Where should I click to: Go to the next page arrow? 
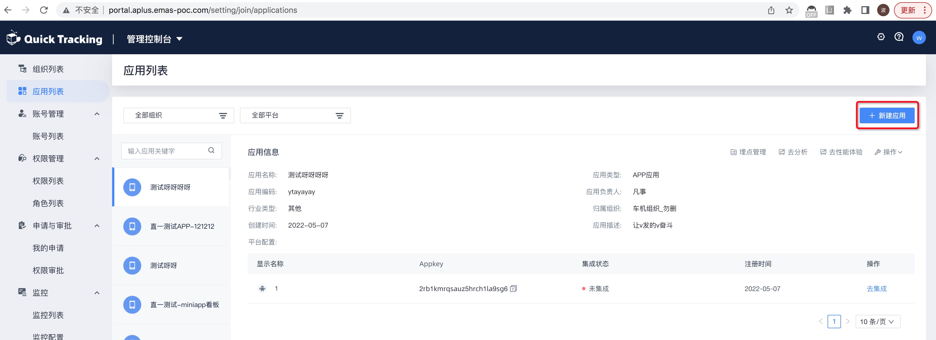pyautogui.click(x=848, y=322)
